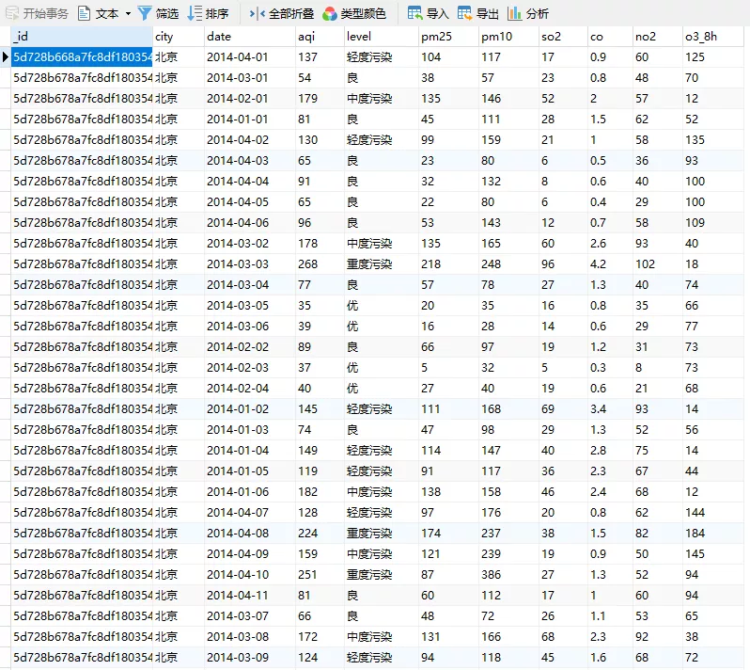Screen dimensions: 750x670
Task: Click the Analyze (分析) chart icon
Action: 515,13
